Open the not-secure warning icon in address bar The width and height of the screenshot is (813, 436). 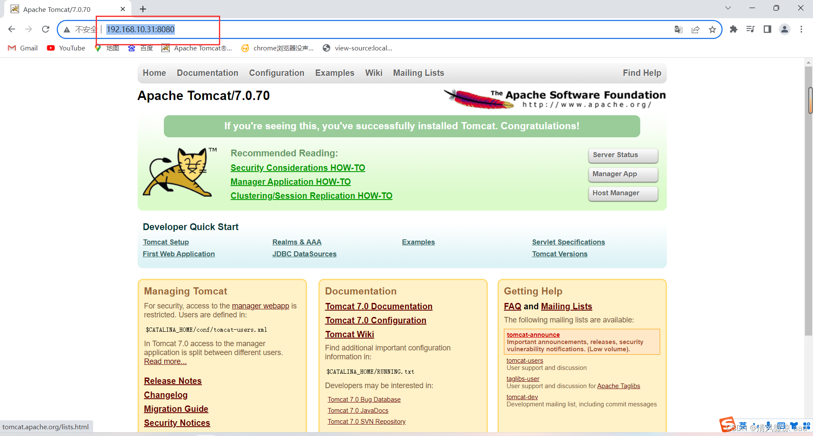pyautogui.click(x=67, y=30)
